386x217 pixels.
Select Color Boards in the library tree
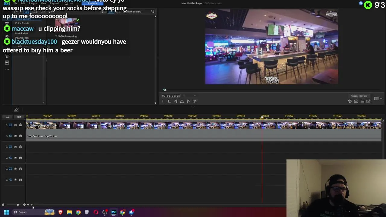point(22,23)
